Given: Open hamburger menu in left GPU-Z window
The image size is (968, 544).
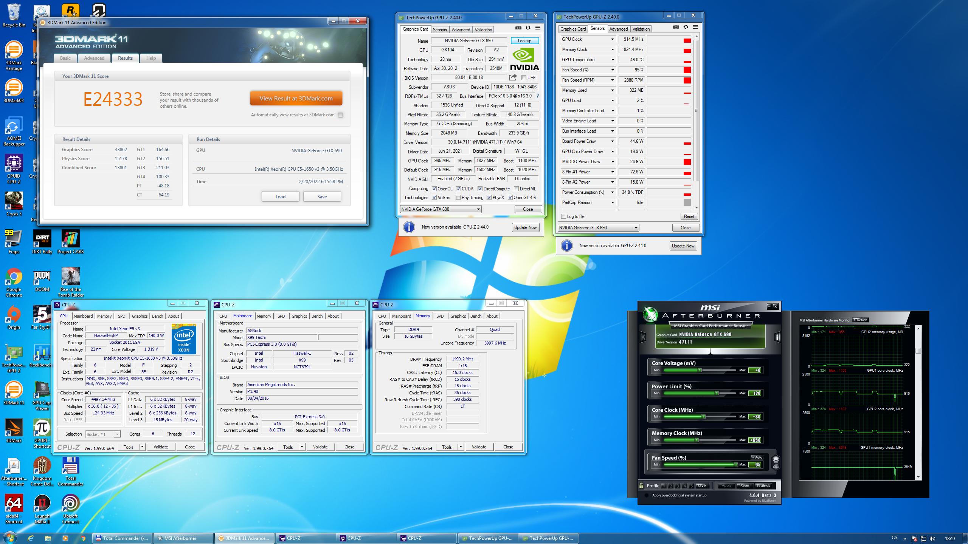Looking at the screenshot, I should (538, 28).
